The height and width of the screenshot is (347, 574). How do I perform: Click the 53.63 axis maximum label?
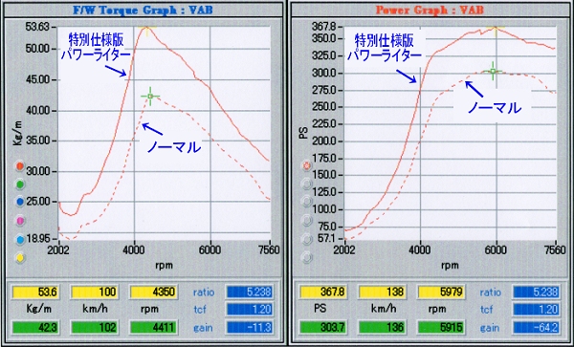38,27
